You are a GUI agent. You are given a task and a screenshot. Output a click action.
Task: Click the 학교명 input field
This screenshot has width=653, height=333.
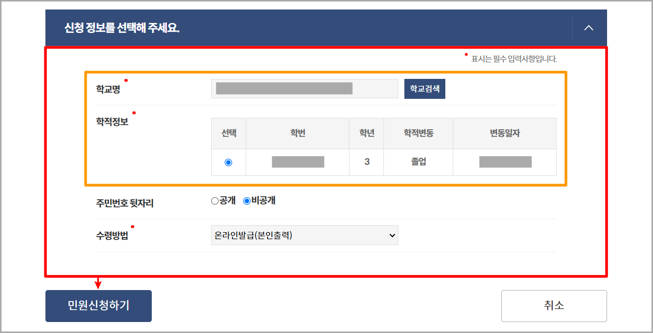tap(305, 88)
